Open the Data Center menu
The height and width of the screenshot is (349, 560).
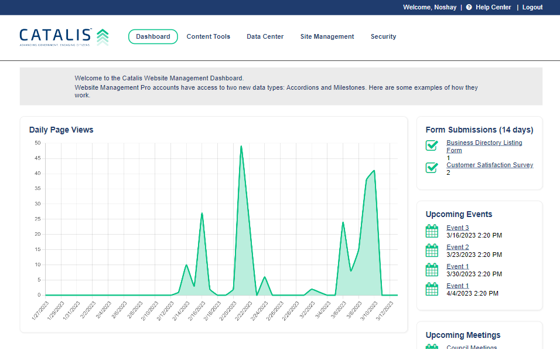[x=265, y=36]
